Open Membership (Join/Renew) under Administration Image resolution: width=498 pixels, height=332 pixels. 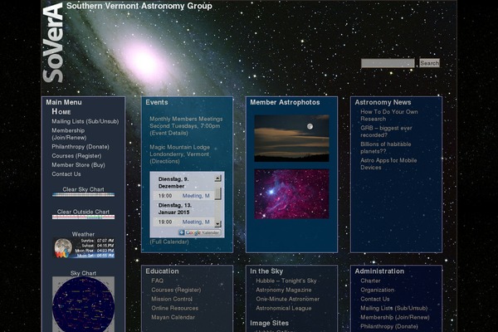(395, 317)
